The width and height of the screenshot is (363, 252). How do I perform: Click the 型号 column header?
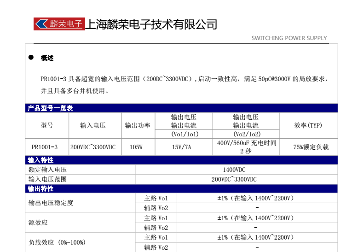click(x=47, y=125)
